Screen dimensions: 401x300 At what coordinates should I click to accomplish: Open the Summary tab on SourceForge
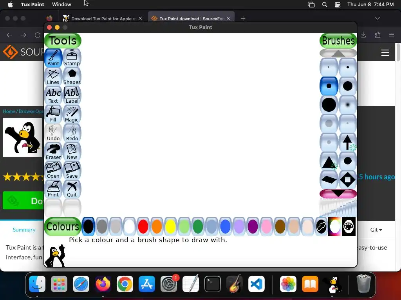pos(24,230)
